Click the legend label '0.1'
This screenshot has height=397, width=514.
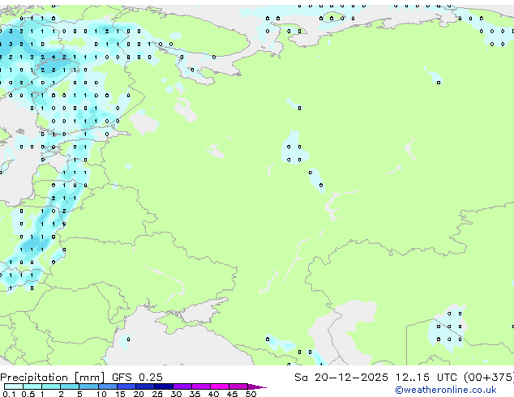[x=9, y=394]
